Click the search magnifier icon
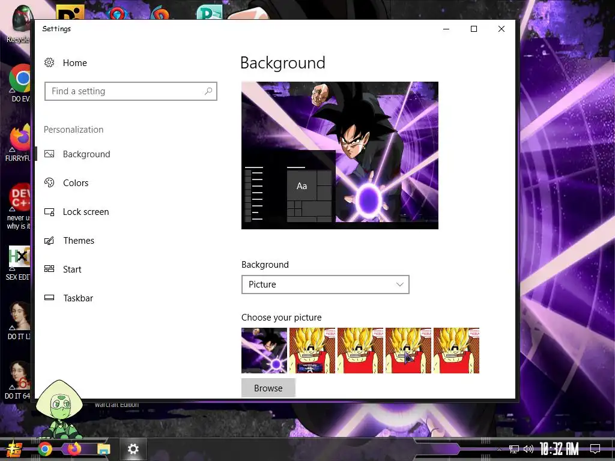The image size is (615, 461). 208,91
